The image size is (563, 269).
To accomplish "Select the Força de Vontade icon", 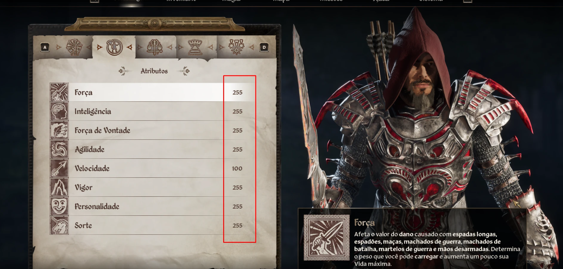I will [59, 130].
